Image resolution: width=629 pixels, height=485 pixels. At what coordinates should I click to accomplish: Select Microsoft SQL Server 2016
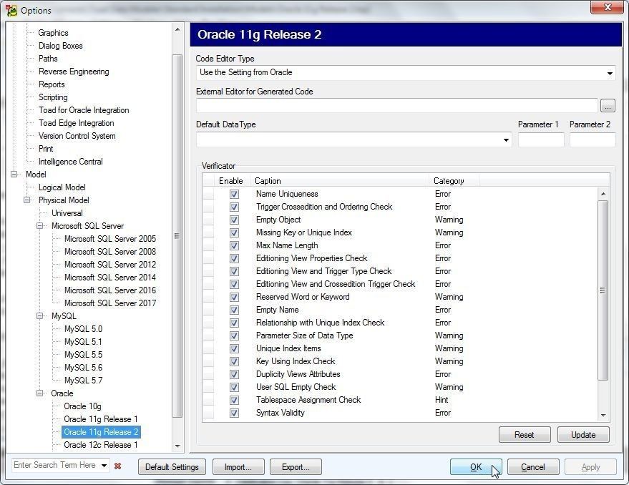pos(110,290)
